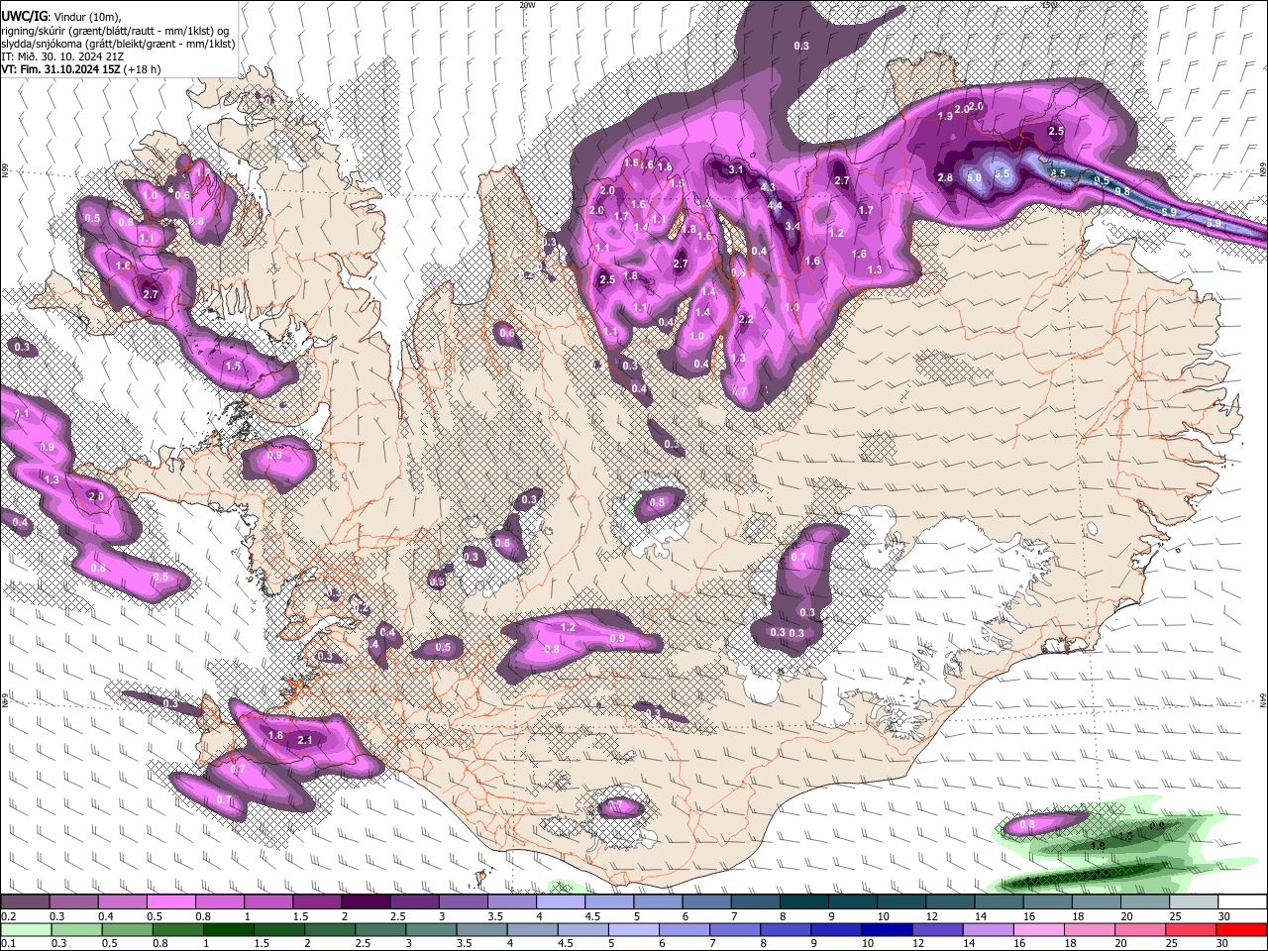This screenshot has height=951, width=1268.
Task: Pick the upper legend swatch between 4 and 4.5
Action: point(561,902)
